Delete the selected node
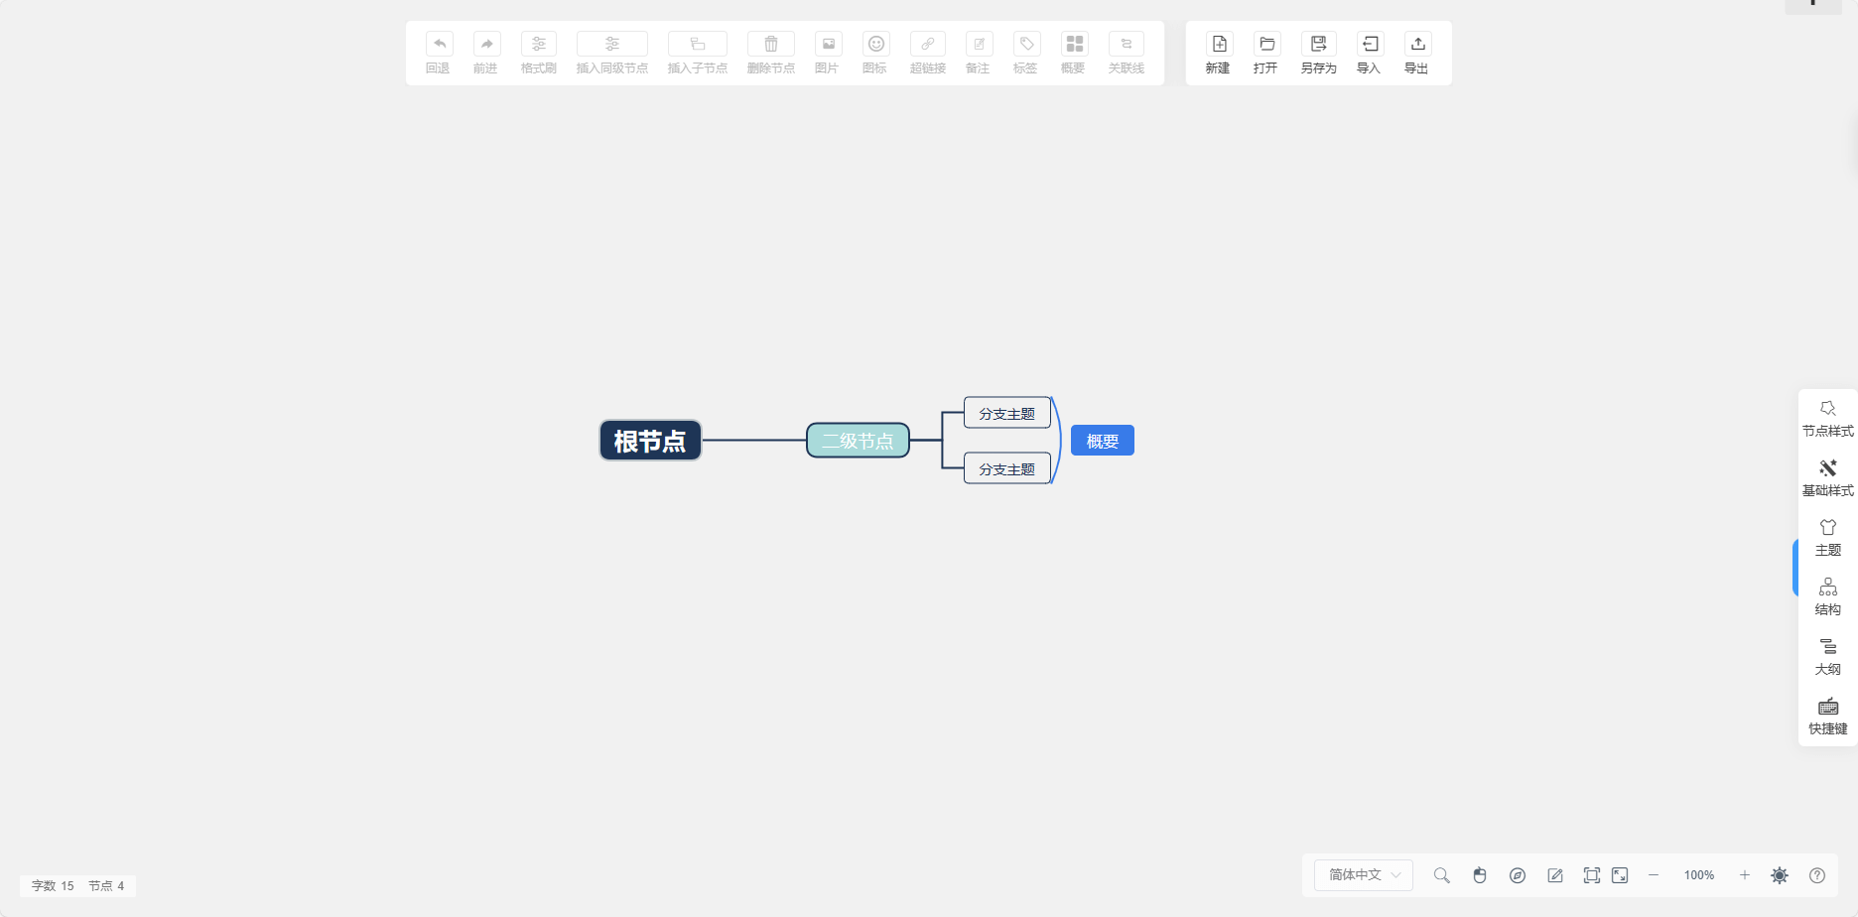 click(771, 52)
